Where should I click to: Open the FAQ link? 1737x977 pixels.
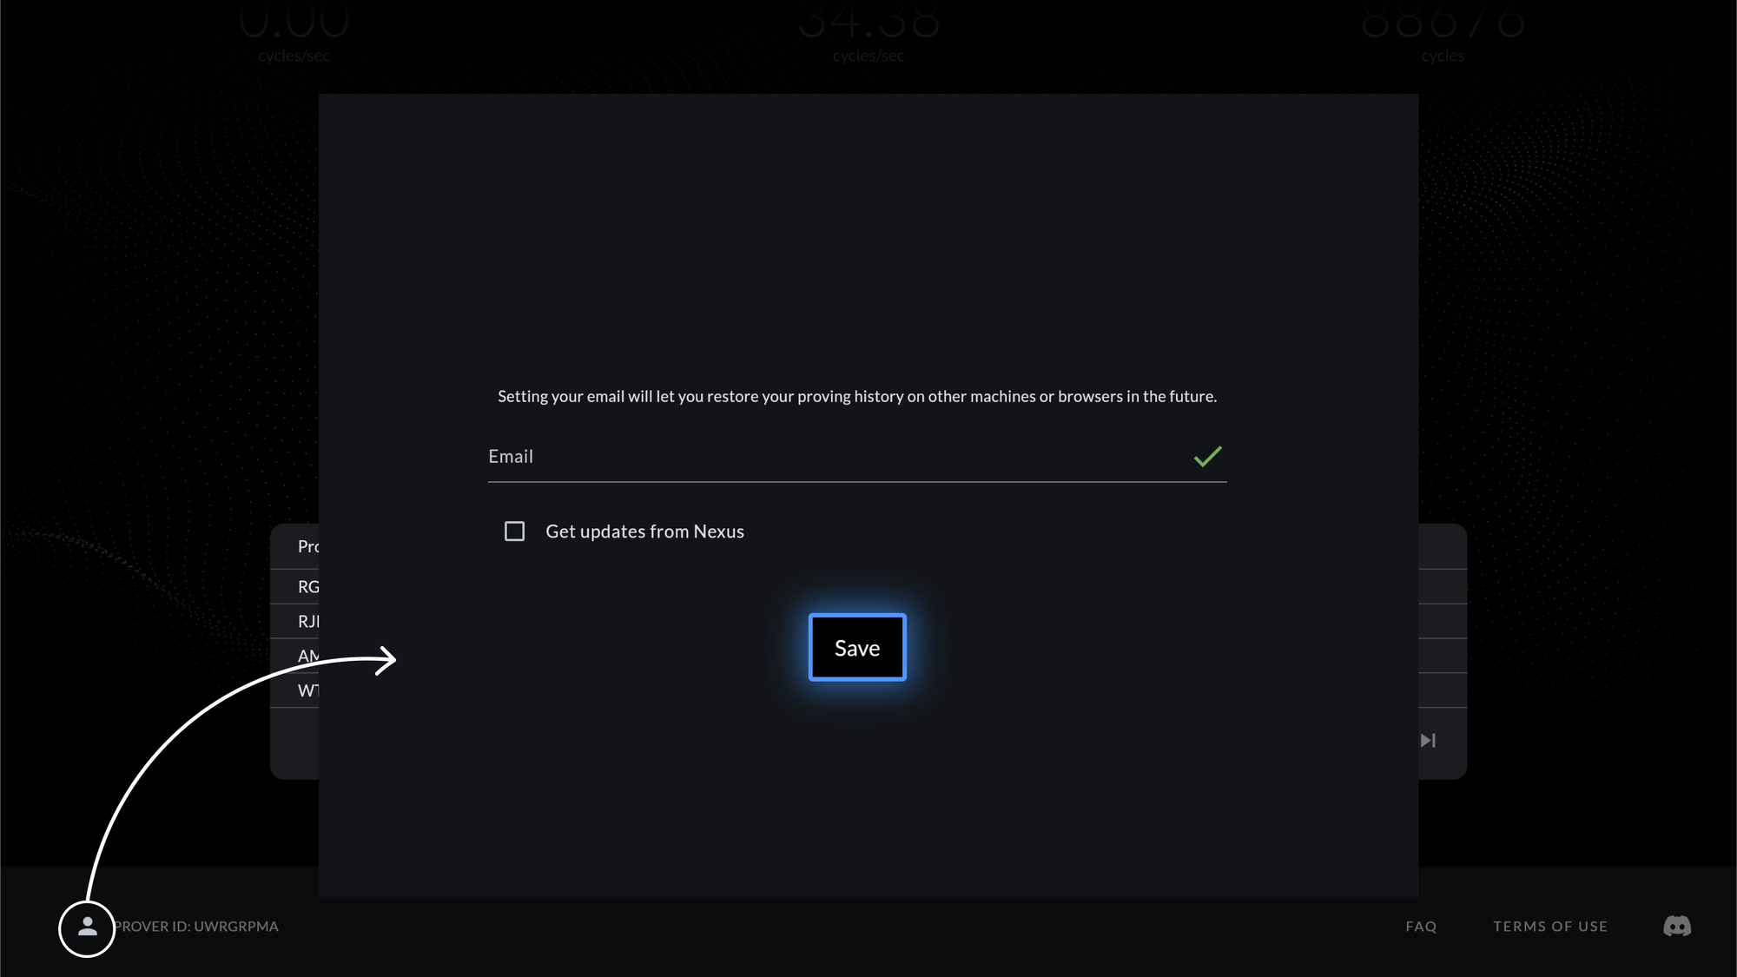coord(1421,927)
